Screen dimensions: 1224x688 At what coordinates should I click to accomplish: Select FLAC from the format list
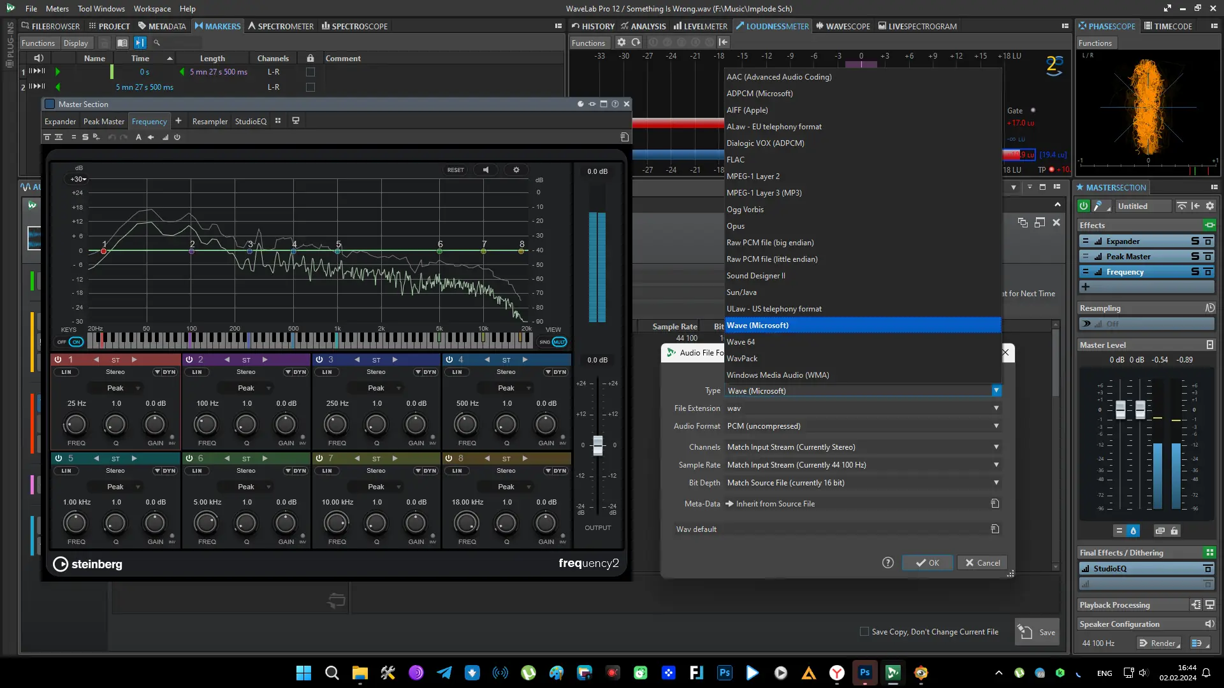click(735, 160)
